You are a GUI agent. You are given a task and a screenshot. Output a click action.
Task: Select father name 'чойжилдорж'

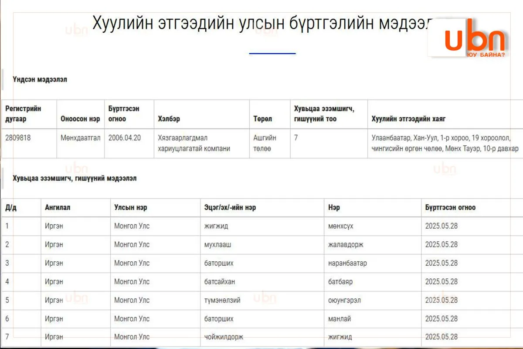224,337
